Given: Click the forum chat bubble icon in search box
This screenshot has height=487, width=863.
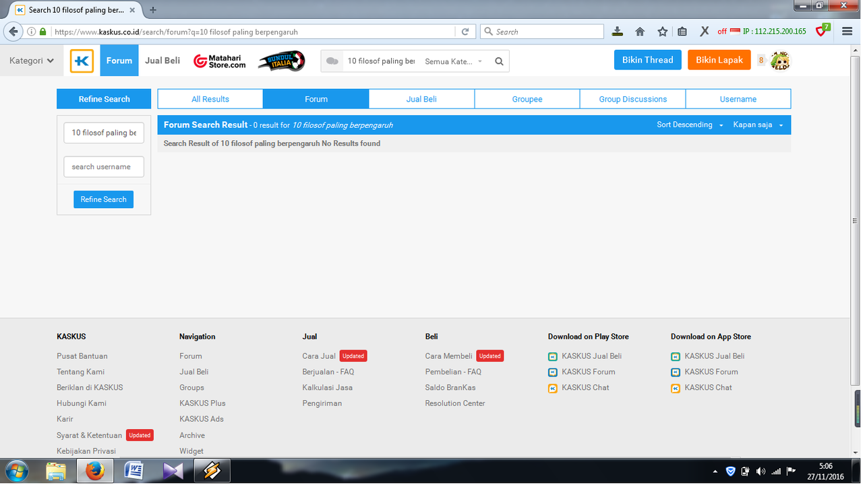Looking at the screenshot, I should pyautogui.click(x=332, y=61).
